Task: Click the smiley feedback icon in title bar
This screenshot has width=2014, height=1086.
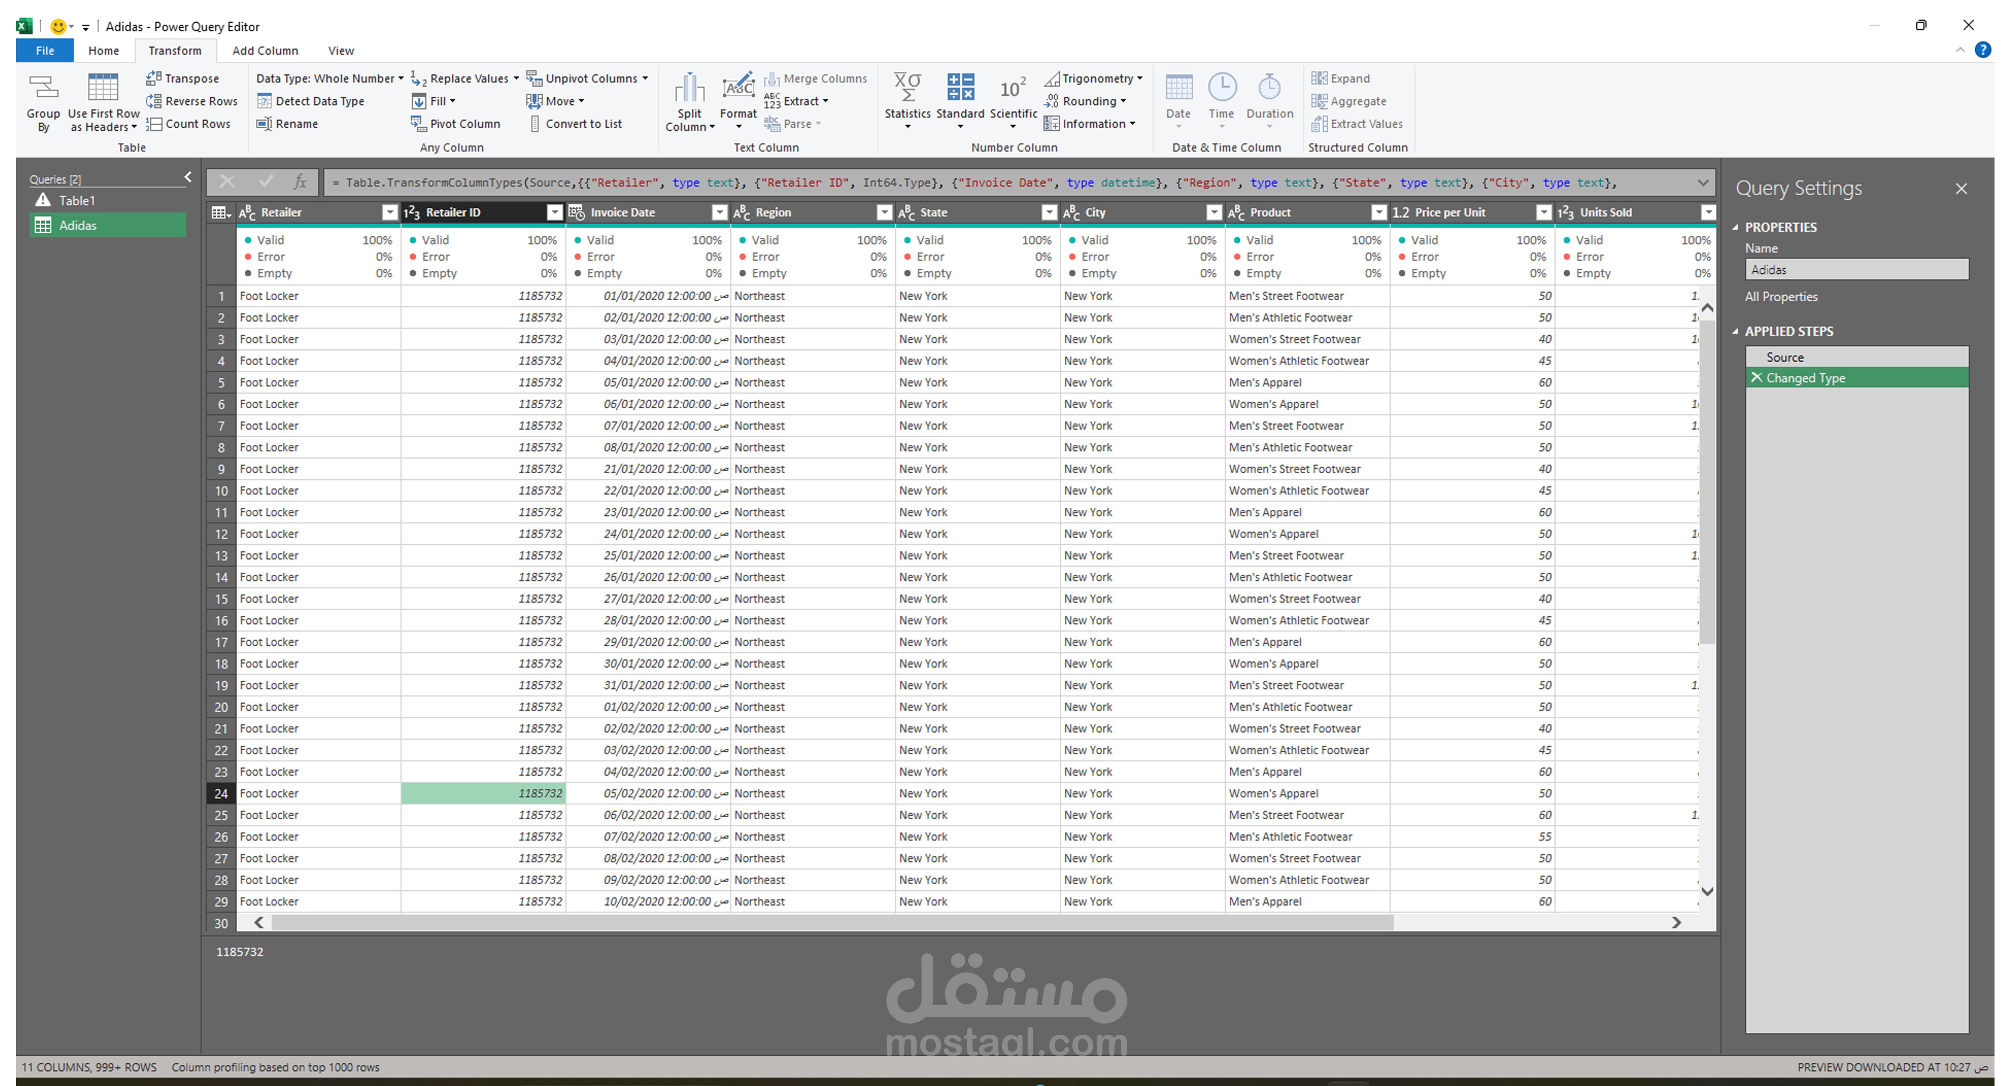Action: point(58,26)
